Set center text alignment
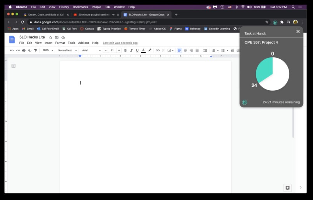Image resolution: width=313 pixels, height=200 pixels. click(185, 50)
